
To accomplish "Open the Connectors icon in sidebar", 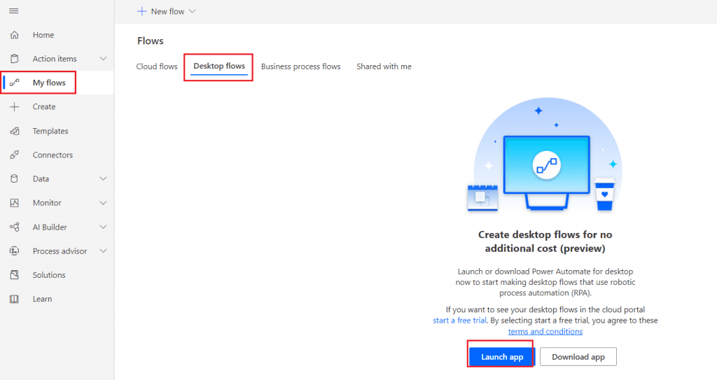I will point(15,155).
